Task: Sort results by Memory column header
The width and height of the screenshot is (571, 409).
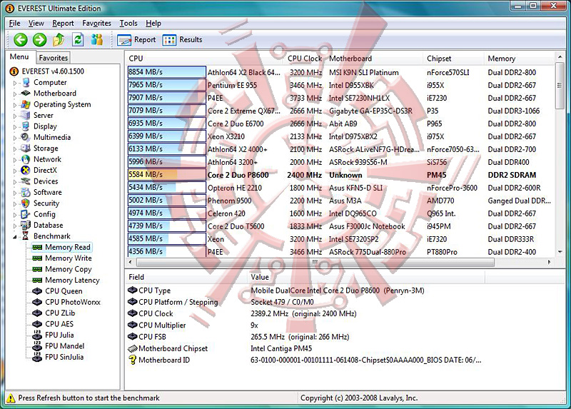Action: 520,59
